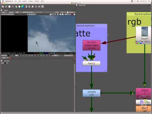The width and height of the screenshot is (152, 114).
Task: Stop viewer playback
Action: click(x=36, y=55)
